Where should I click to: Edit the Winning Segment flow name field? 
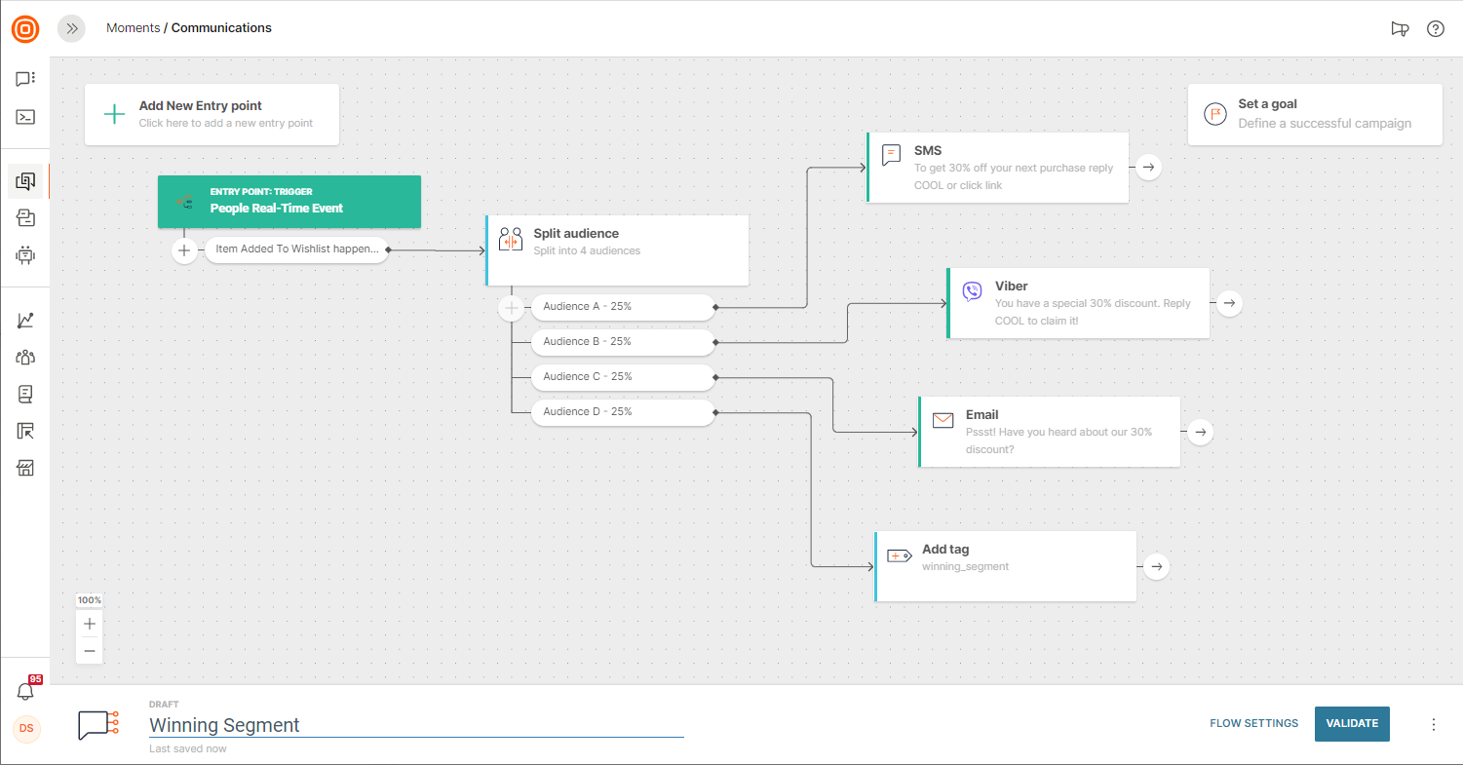(x=415, y=725)
